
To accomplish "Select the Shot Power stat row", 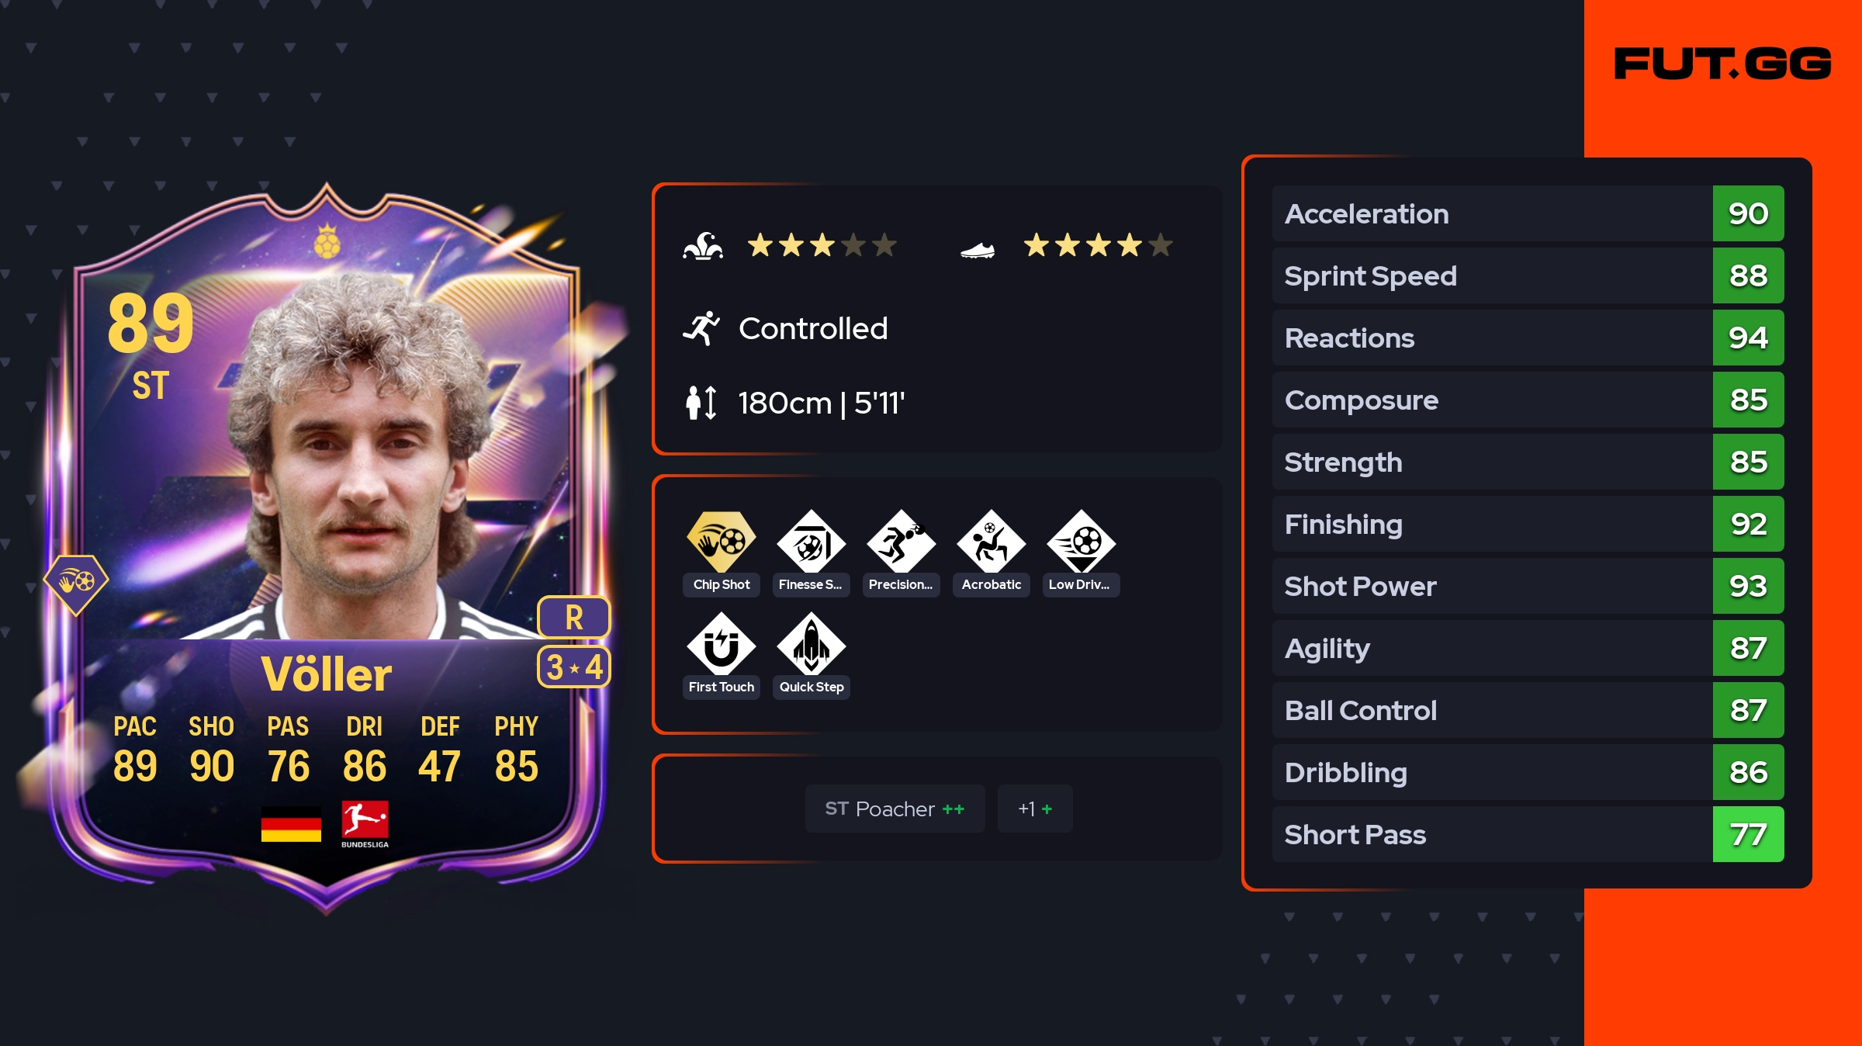I will click(1528, 586).
